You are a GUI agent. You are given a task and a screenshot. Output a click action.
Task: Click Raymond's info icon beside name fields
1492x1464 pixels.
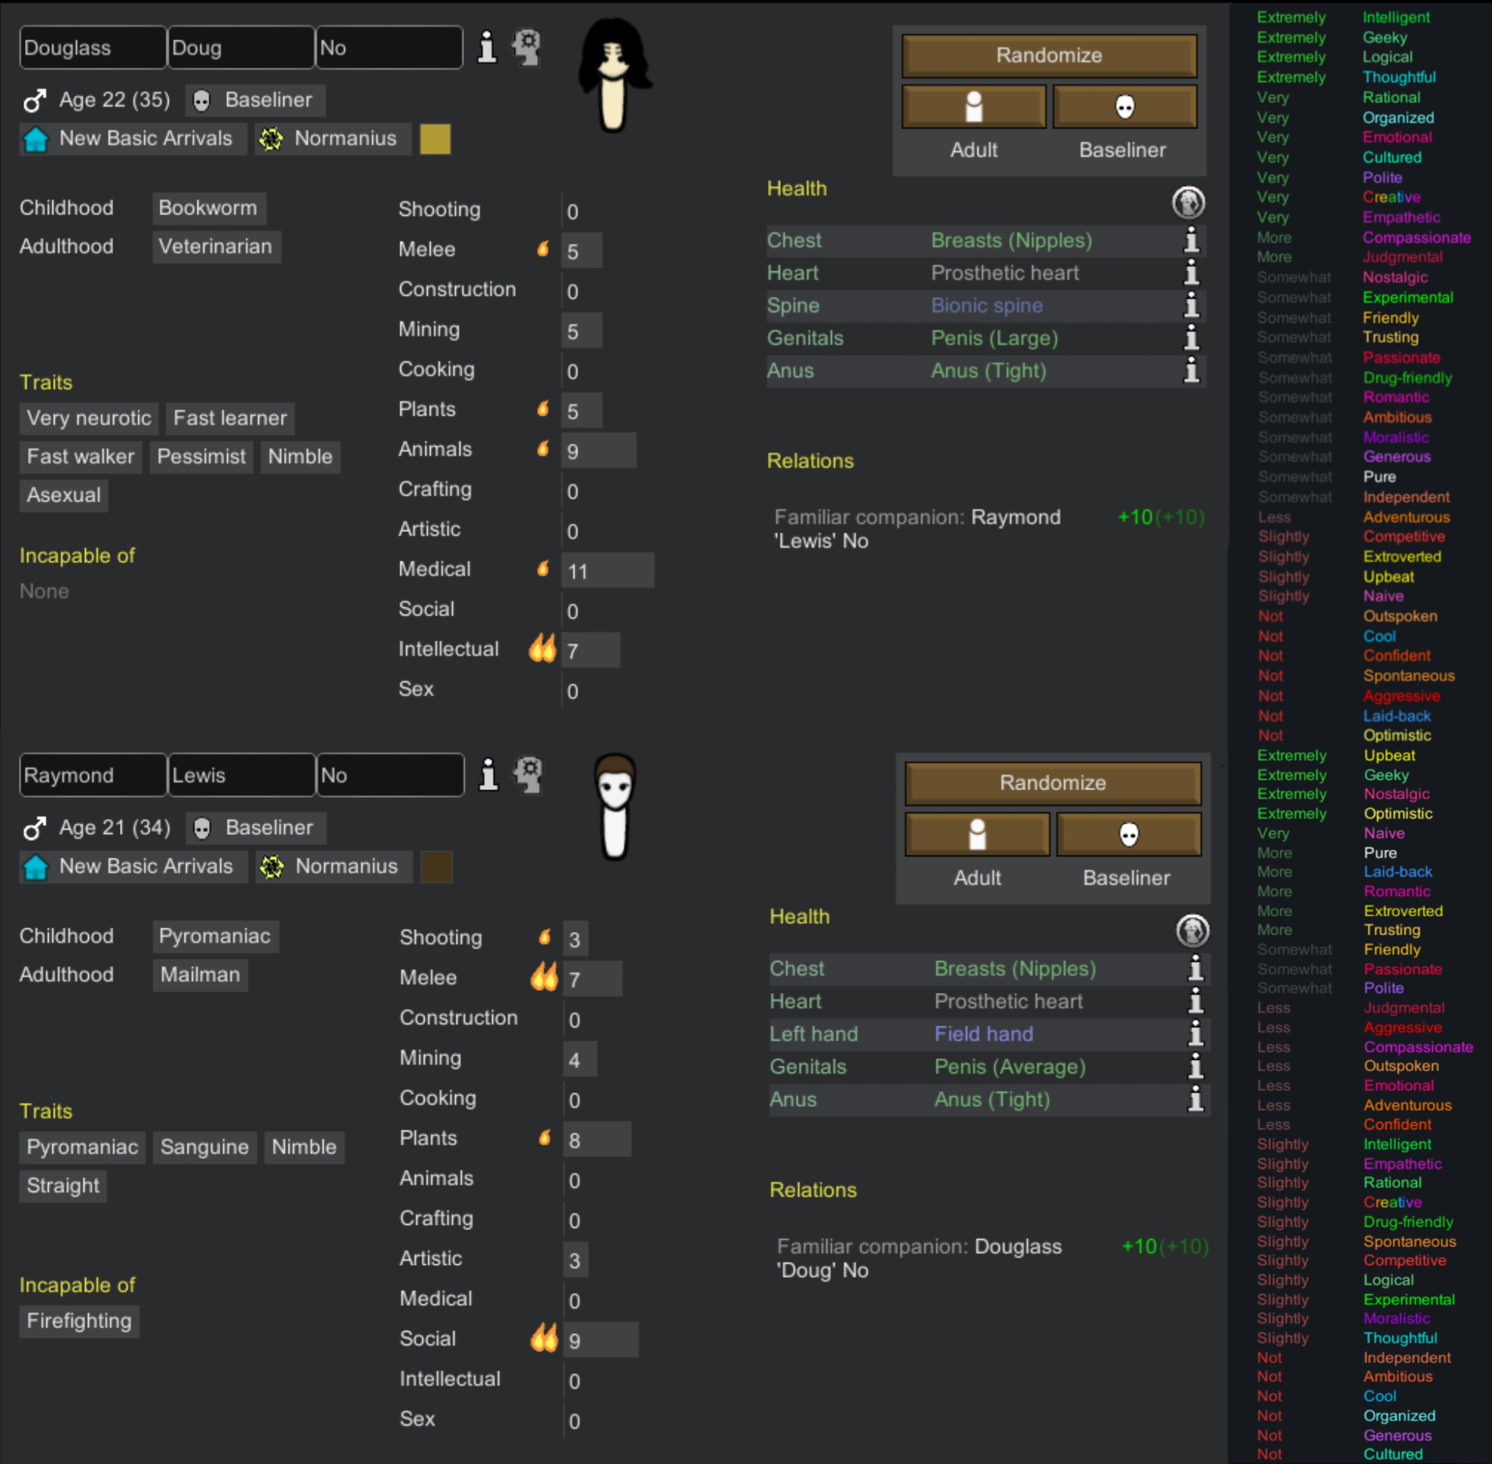click(x=488, y=775)
